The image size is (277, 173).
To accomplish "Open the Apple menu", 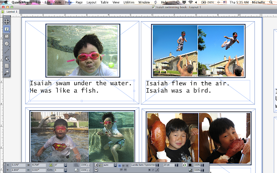I will 6,2.
